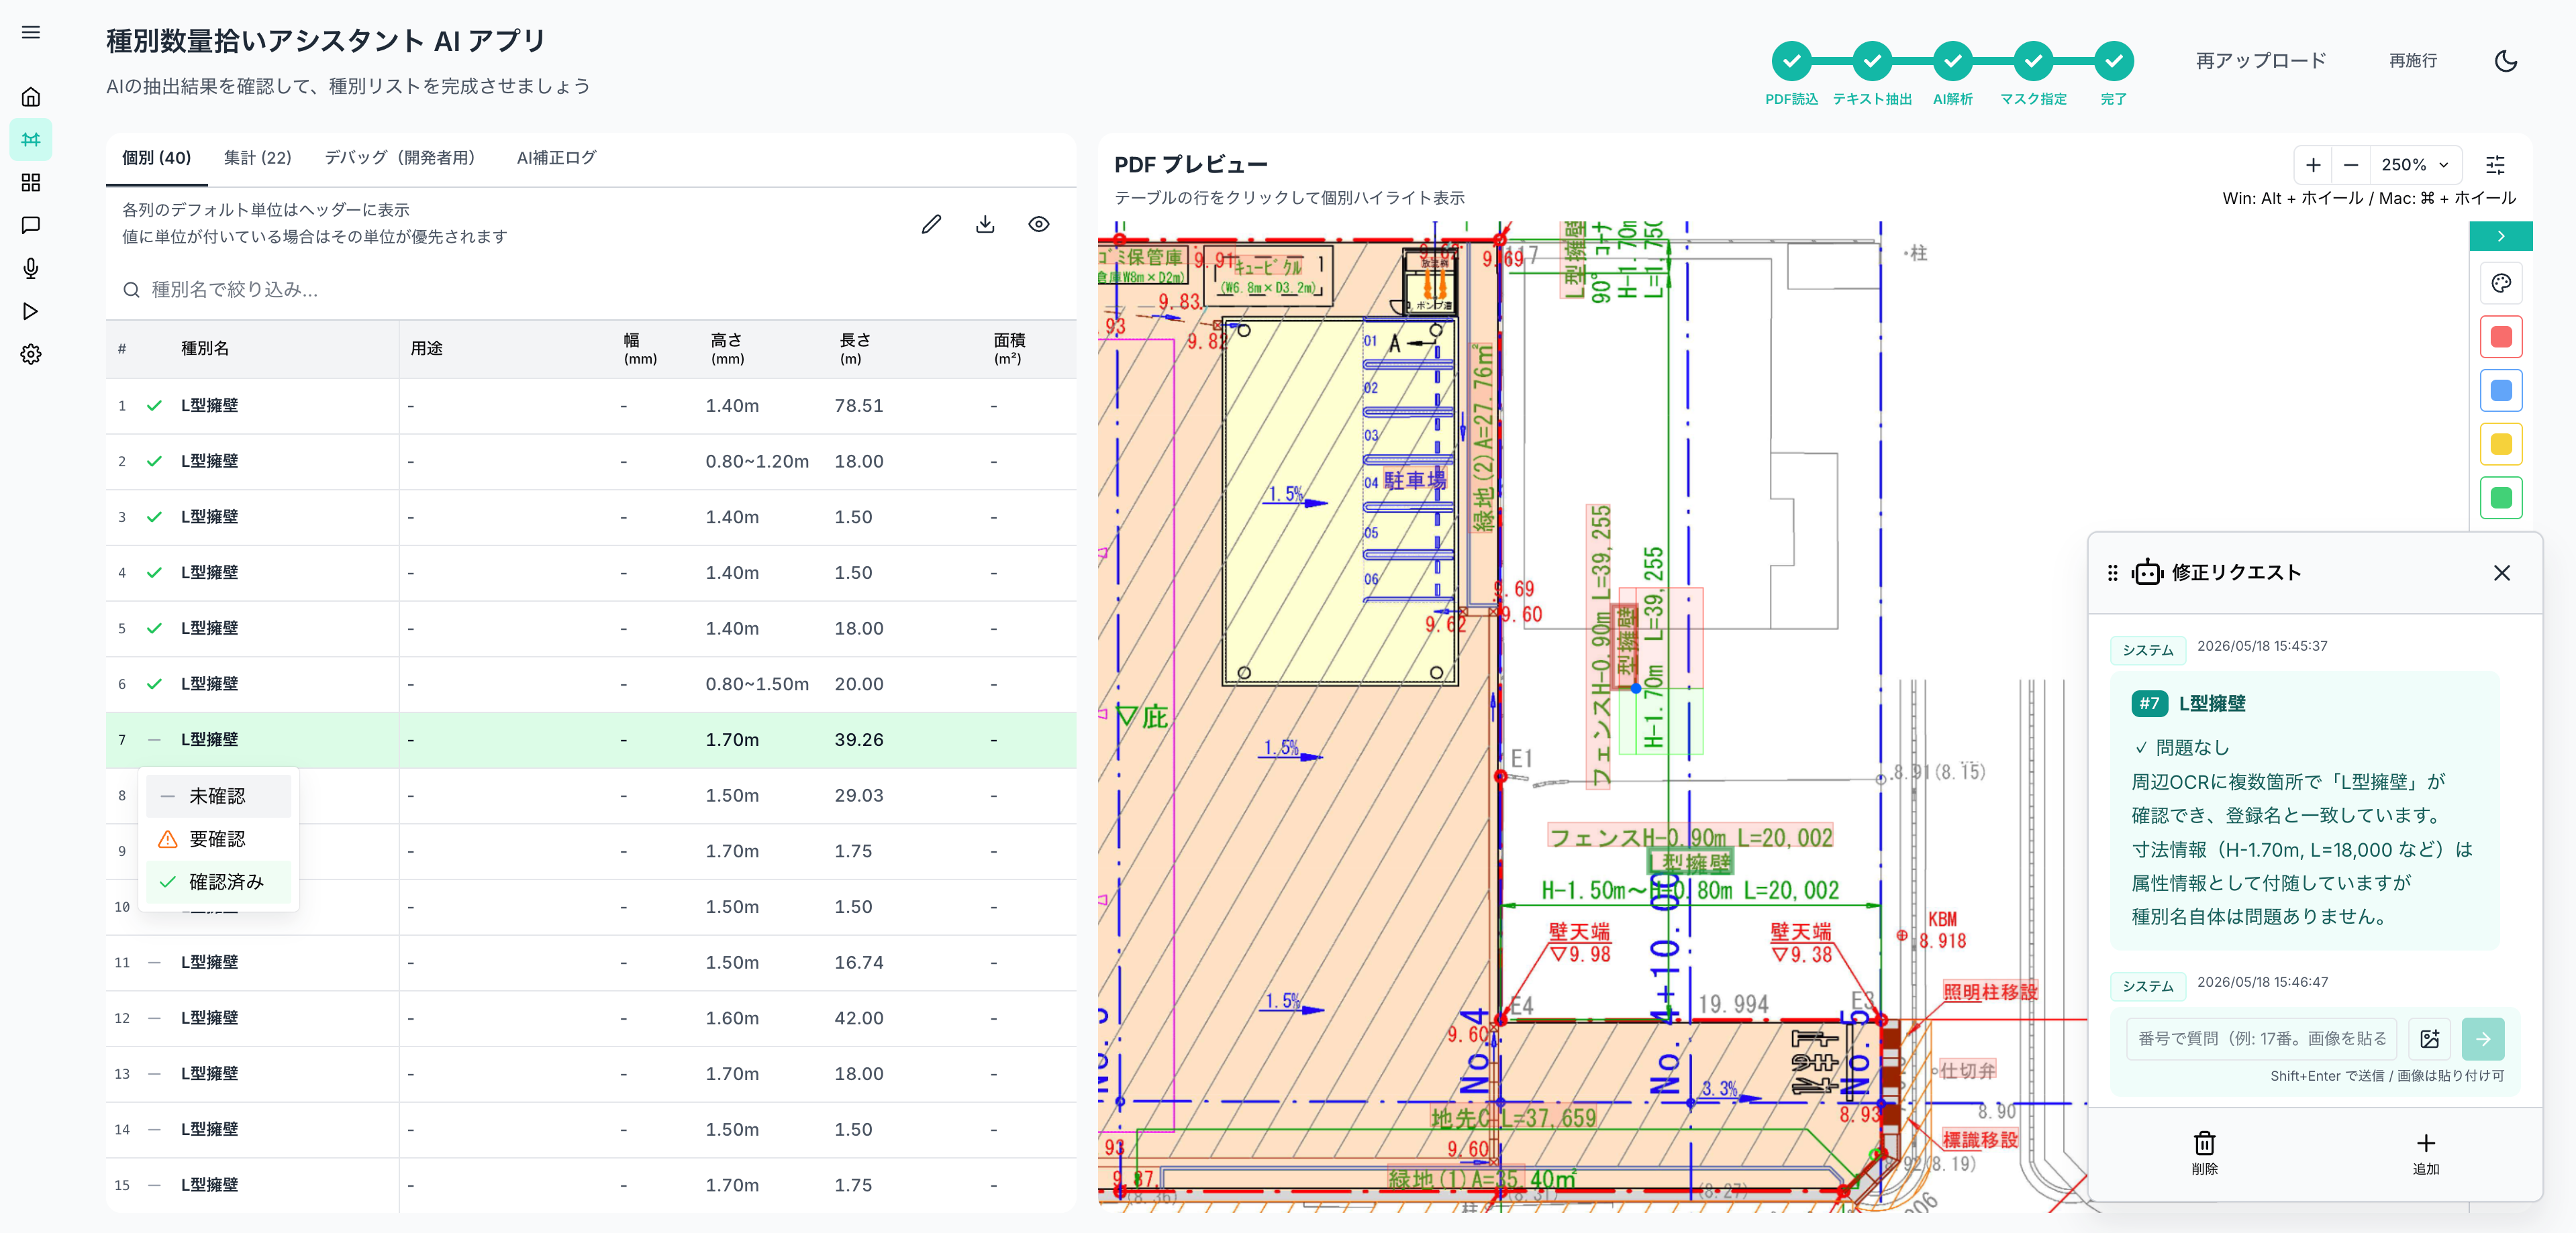Click the pencil edit icon above table
This screenshot has height=1233, width=2576.
(x=931, y=224)
